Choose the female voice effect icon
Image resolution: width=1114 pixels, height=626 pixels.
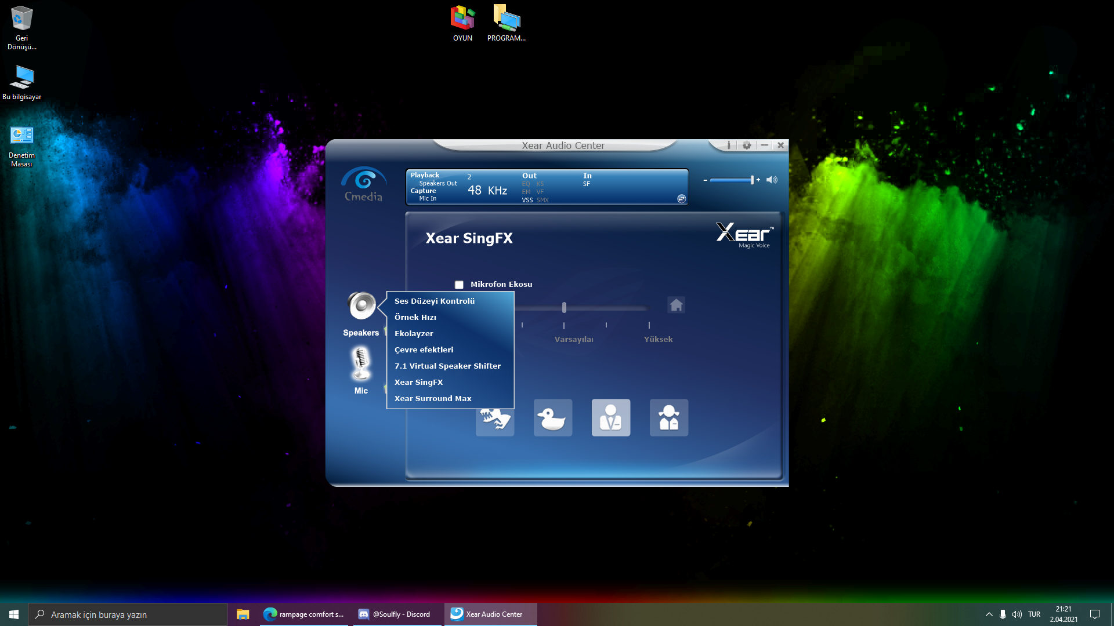[x=668, y=417]
